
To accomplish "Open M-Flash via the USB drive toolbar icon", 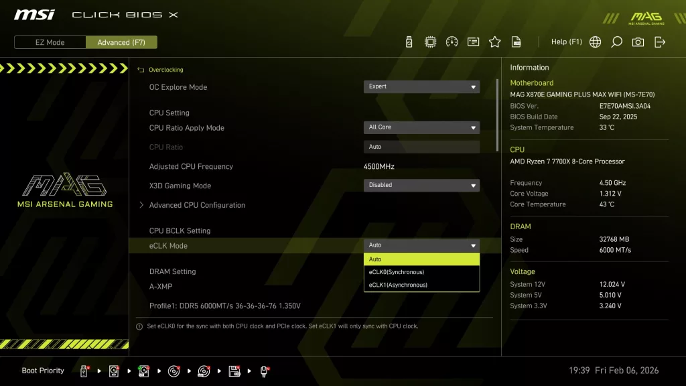I will (409, 42).
